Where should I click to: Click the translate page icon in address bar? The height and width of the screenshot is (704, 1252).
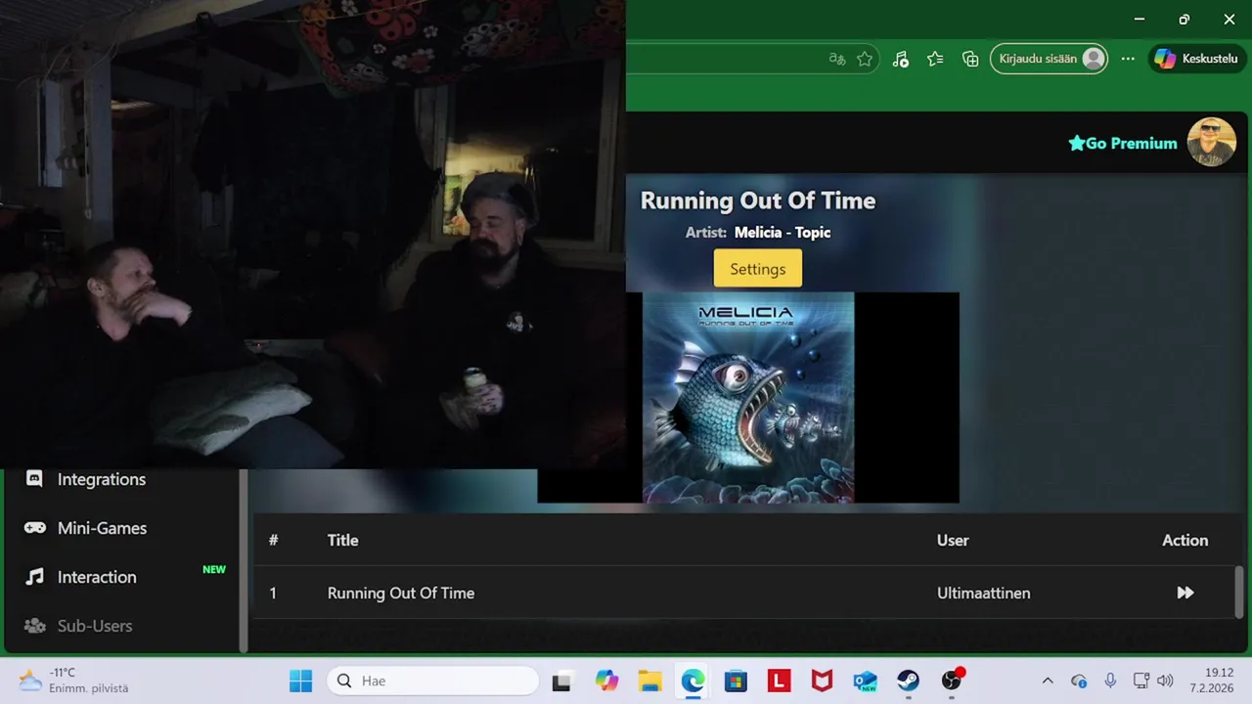tap(837, 59)
